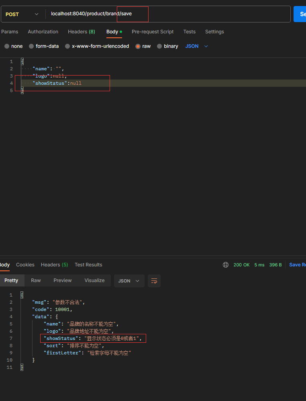Click request body line "showStatus":null
306x401 pixels.
57,83
